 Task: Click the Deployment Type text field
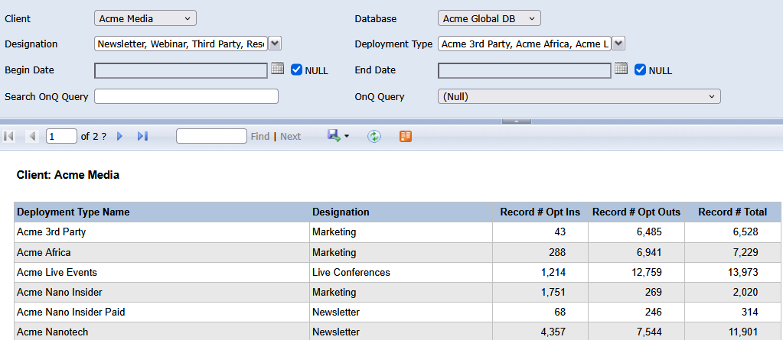524,44
